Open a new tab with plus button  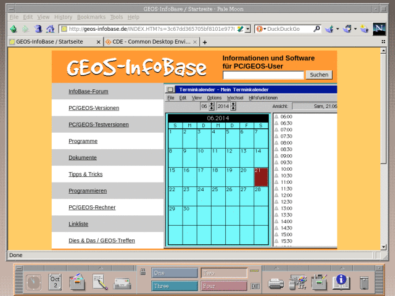coord(204,43)
